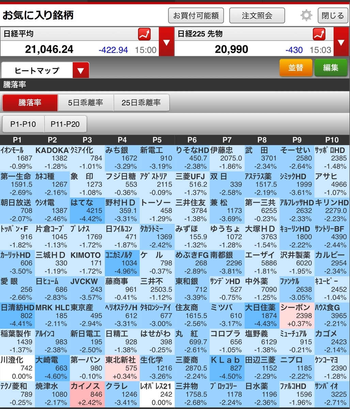Select the エーザイ 5886 cell
This screenshot has width=350, height=409.
pyautogui.click(x=262, y=263)
